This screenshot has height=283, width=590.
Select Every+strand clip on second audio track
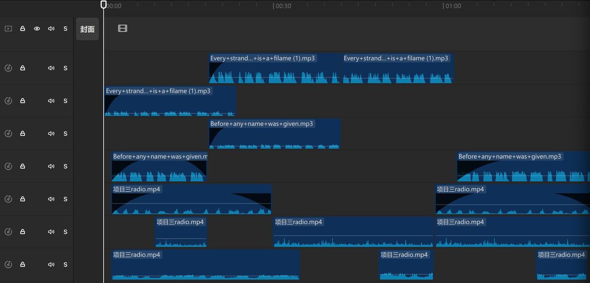[170, 101]
